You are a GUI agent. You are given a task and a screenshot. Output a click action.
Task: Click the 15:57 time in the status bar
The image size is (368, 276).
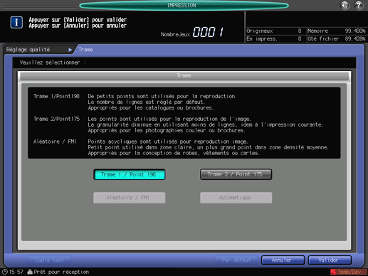(x=16, y=272)
